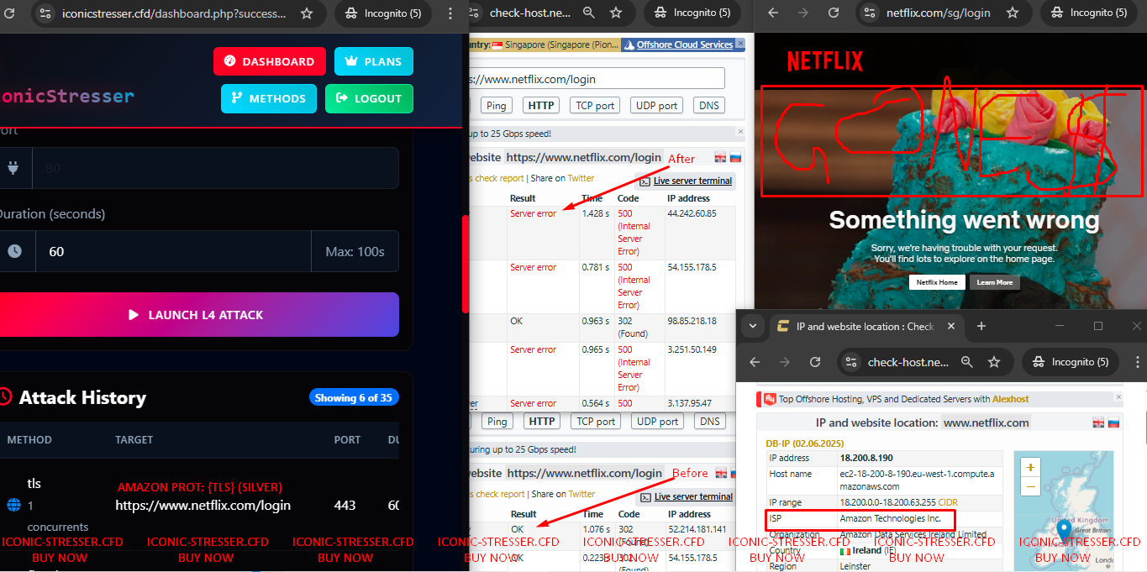1147x572 pixels.
Task: Click IP address 52.214.181.141 in 'Before' results
Action: click(x=695, y=529)
